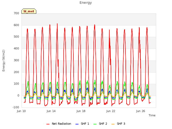Click the red Net Radiation legend swatch
The image size is (172, 129).
click(48, 124)
